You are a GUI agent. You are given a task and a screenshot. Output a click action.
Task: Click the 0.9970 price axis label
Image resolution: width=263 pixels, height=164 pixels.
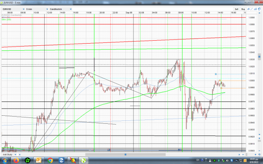click(x=252, y=102)
